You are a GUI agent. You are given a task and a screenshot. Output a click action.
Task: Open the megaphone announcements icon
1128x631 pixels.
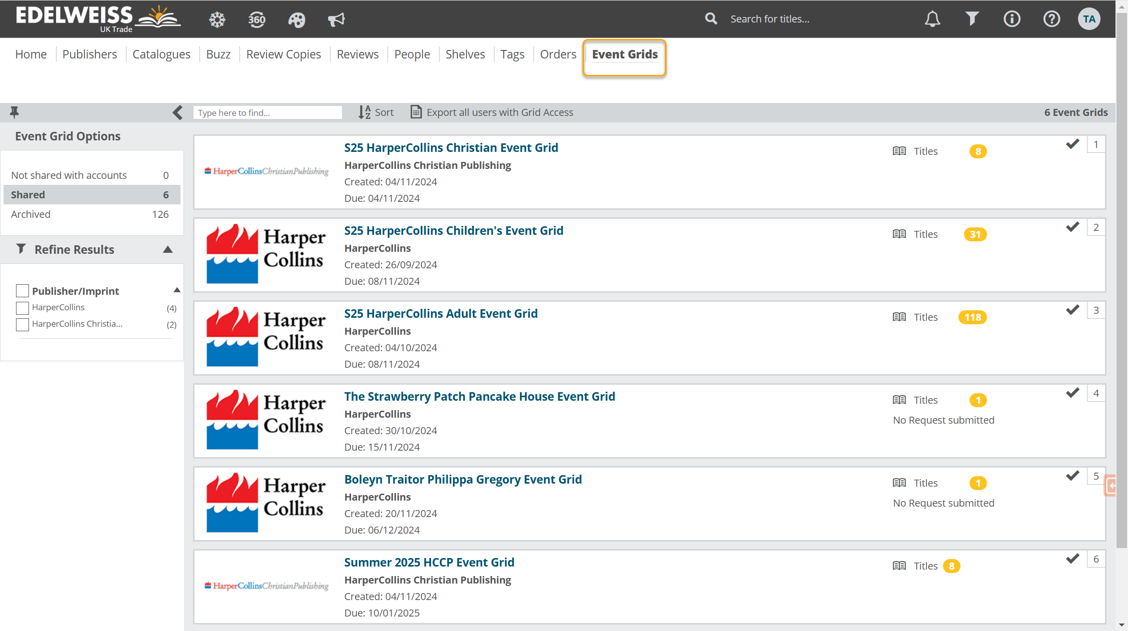[336, 19]
